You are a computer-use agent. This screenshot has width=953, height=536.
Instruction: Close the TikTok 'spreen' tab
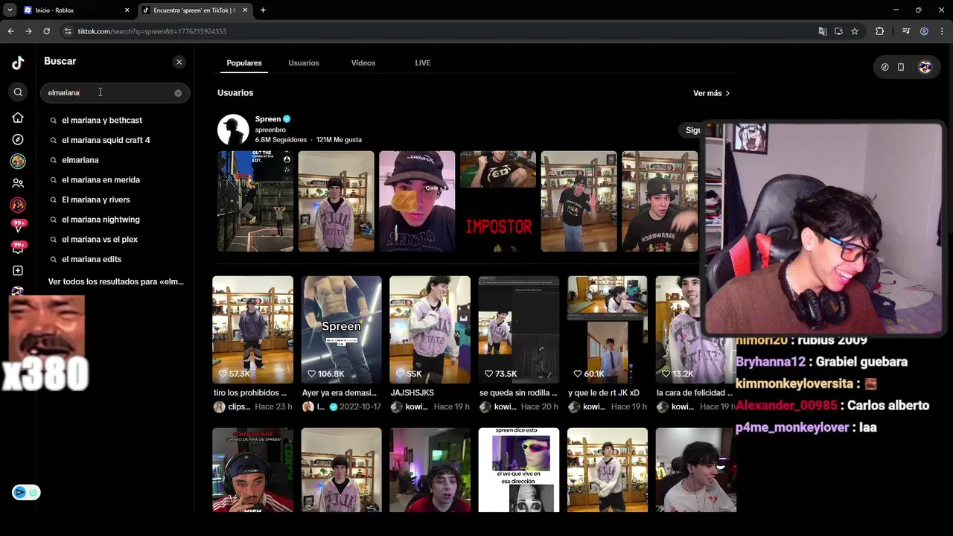tap(245, 10)
